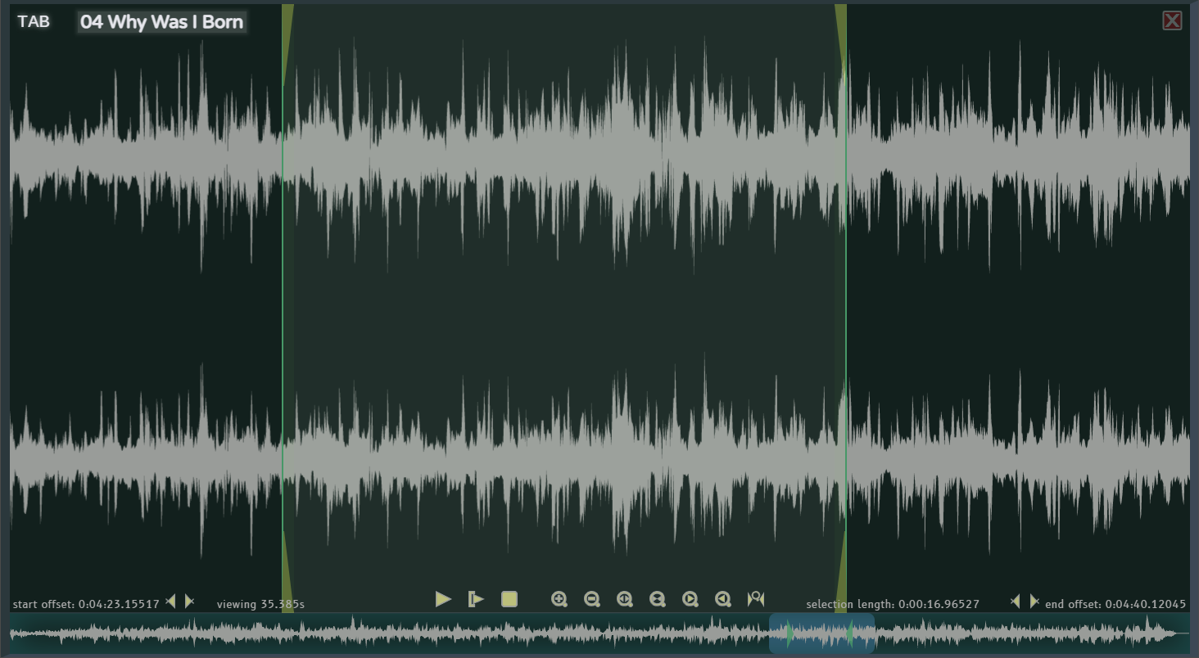Click the highlighted region in the overview timeline
1199x658 pixels.
click(821, 631)
